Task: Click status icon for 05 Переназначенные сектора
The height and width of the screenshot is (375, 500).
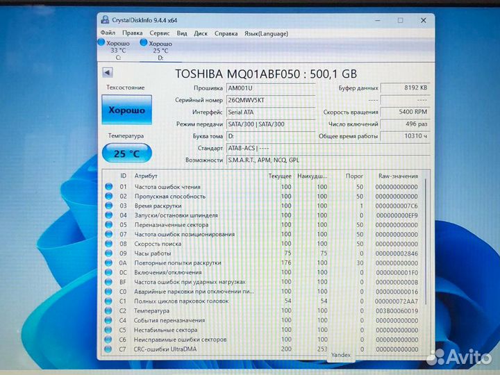Action: [109, 224]
